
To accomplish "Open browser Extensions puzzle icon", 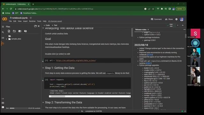I will [x=162, y=9].
